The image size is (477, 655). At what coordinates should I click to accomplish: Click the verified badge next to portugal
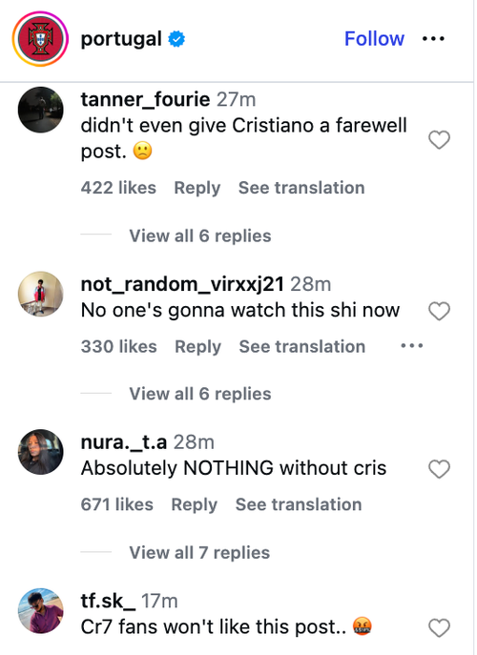176,39
